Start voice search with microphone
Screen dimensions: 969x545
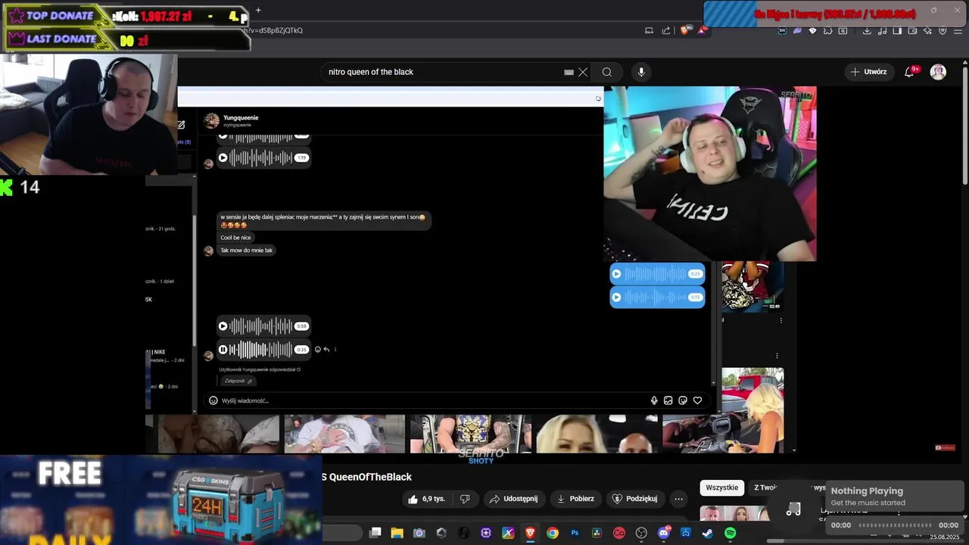tap(641, 72)
